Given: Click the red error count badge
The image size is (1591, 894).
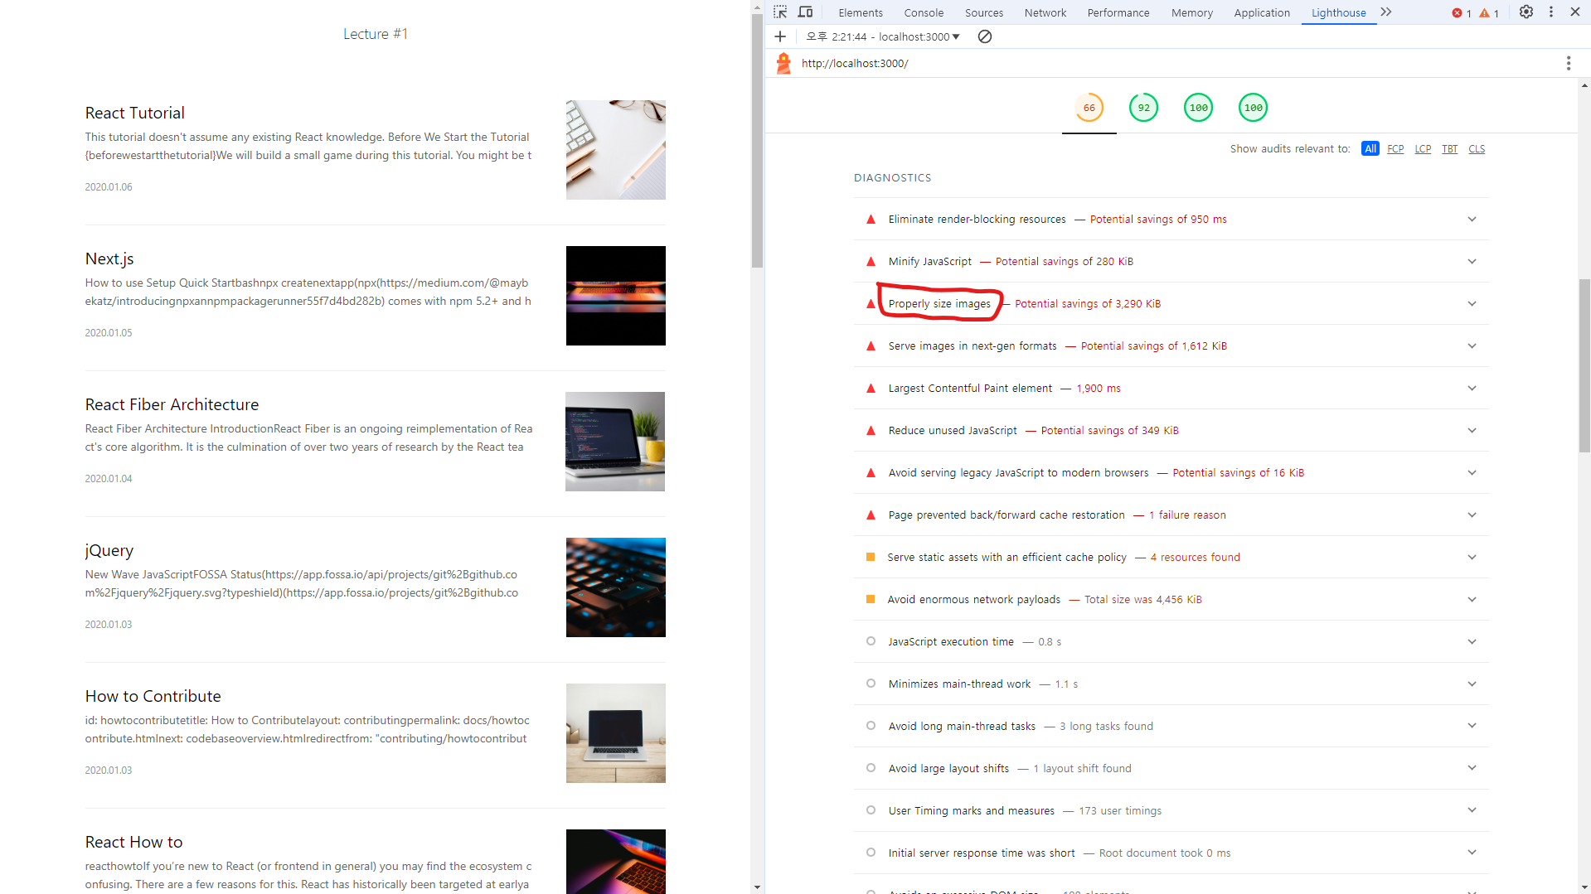Looking at the screenshot, I should point(1462,13).
